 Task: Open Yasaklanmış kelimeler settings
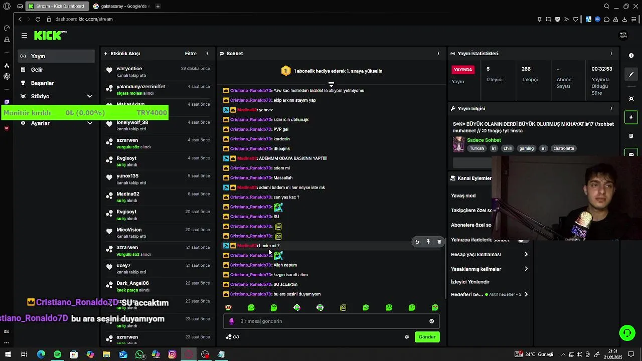pyautogui.click(x=490, y=269)
